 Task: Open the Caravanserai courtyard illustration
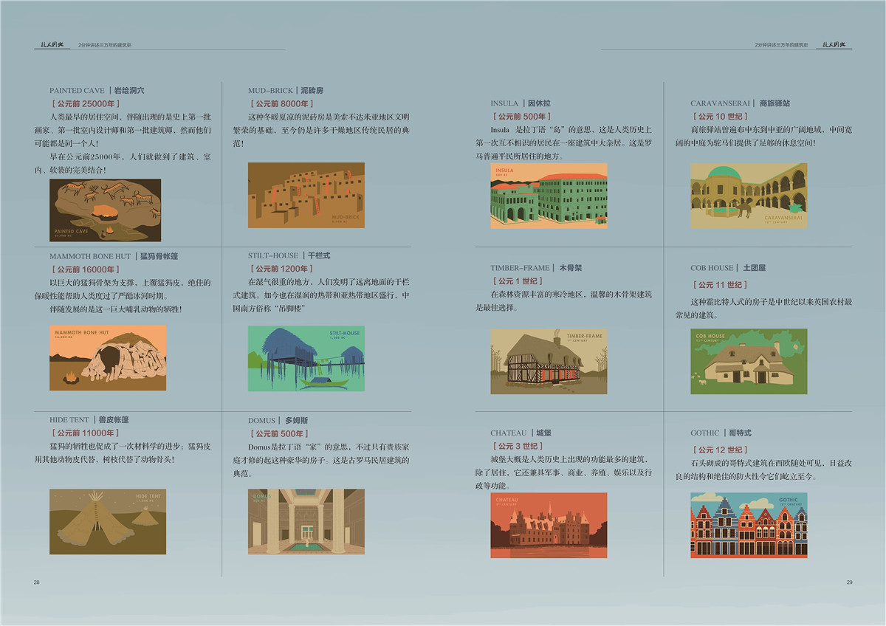(x=749, y=196)
